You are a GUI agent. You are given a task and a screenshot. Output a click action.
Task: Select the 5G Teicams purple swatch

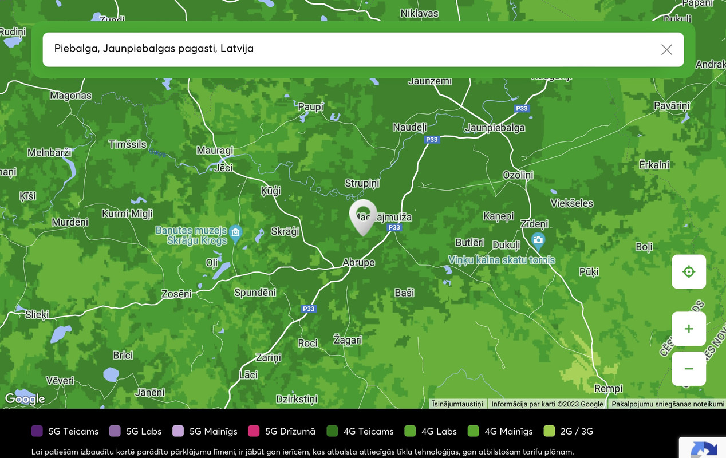tap(37, 431)
